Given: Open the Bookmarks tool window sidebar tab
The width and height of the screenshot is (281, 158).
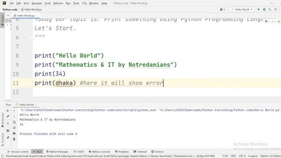Looking at the screenshot, I should [x=2, y=120].
